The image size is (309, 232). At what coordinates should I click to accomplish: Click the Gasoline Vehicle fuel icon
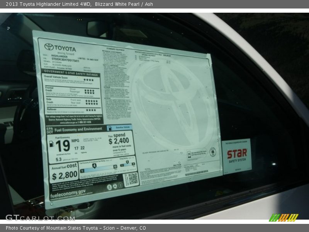pyautogui.click(x=110, y=128)
